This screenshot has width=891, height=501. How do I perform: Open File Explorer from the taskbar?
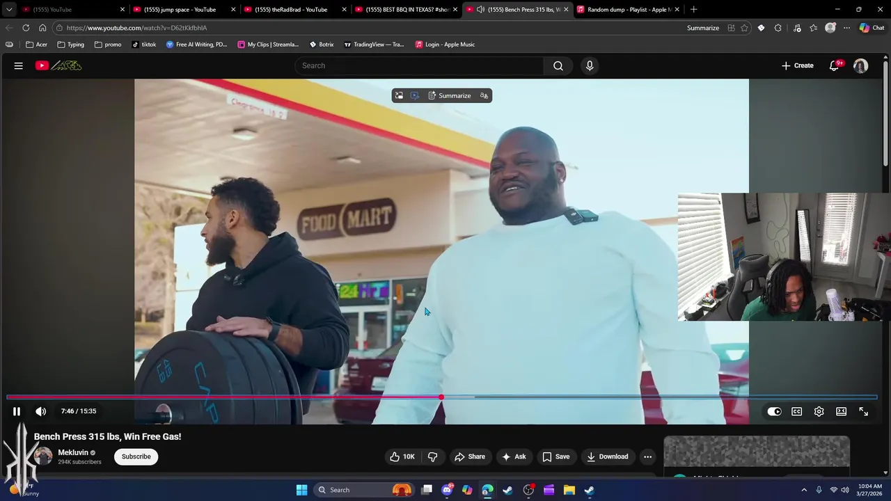[x=569, y=490]
